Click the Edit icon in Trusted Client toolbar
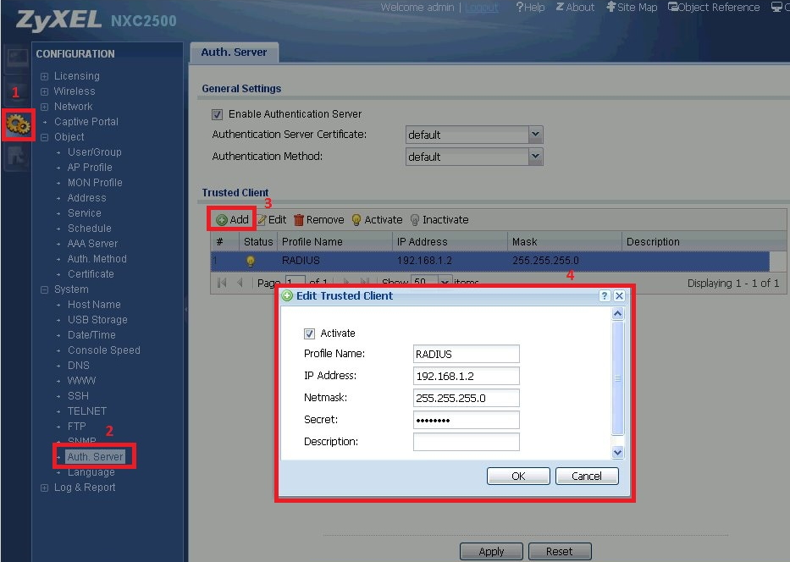This screenshot has height=562, width=790. (x=262, y=220)
